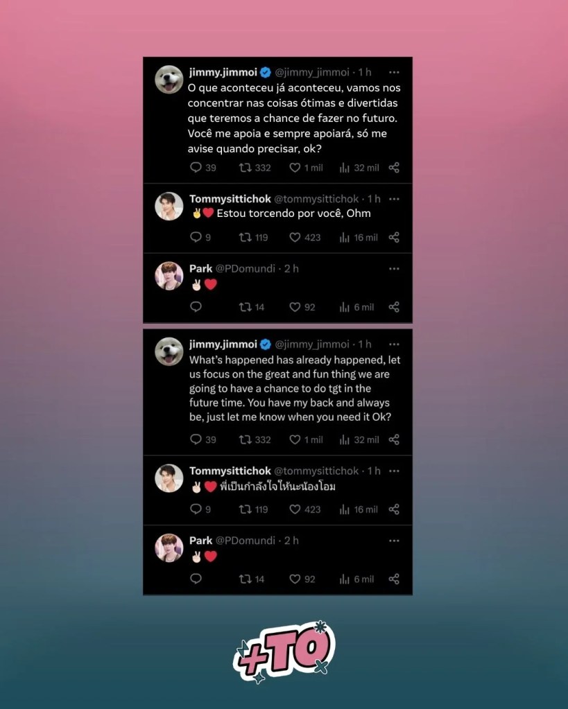568x709 pixels.
Task: Share Park's lower peace-heart tweet
Action: [394, 579]
